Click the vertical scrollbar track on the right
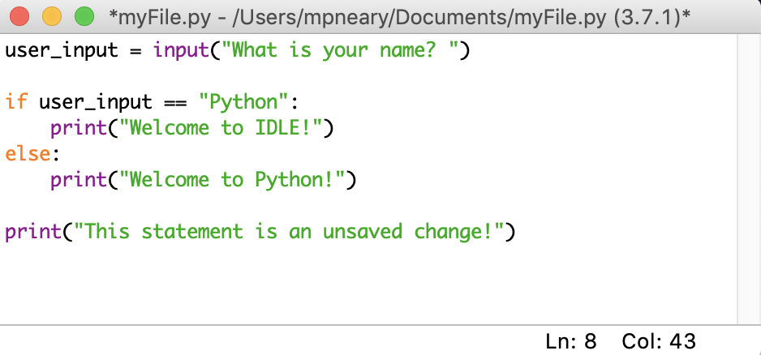The height and width of the screenshot is (355, 761). pos(748,178)
